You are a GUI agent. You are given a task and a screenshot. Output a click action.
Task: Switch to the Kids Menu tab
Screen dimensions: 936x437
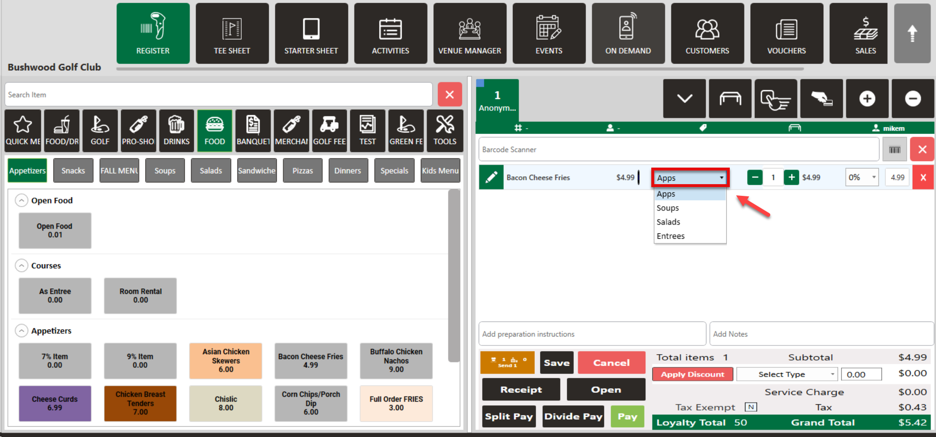[x=440, y=171]
